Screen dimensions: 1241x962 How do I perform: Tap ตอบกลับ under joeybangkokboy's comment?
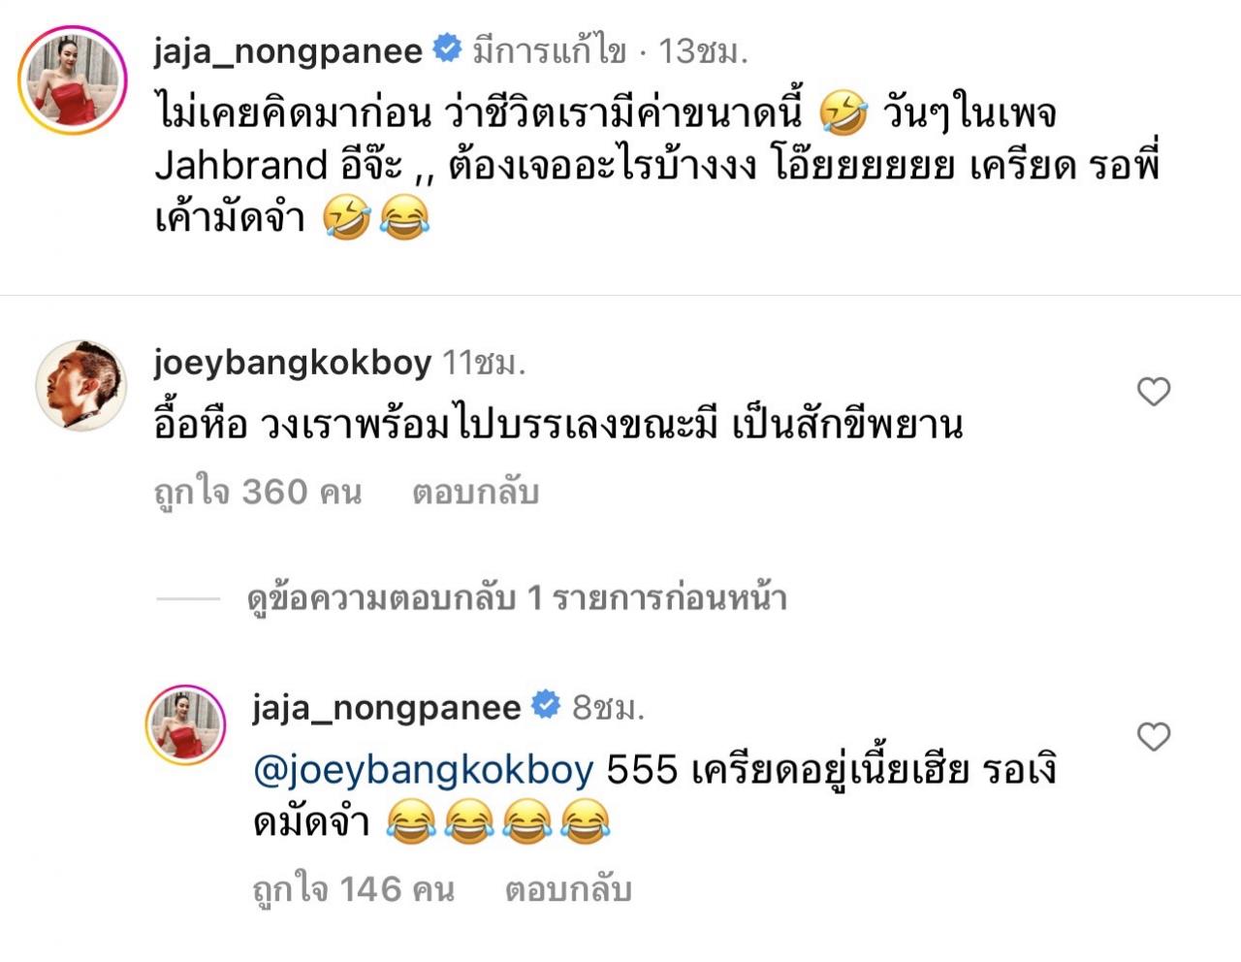point(475,493)
